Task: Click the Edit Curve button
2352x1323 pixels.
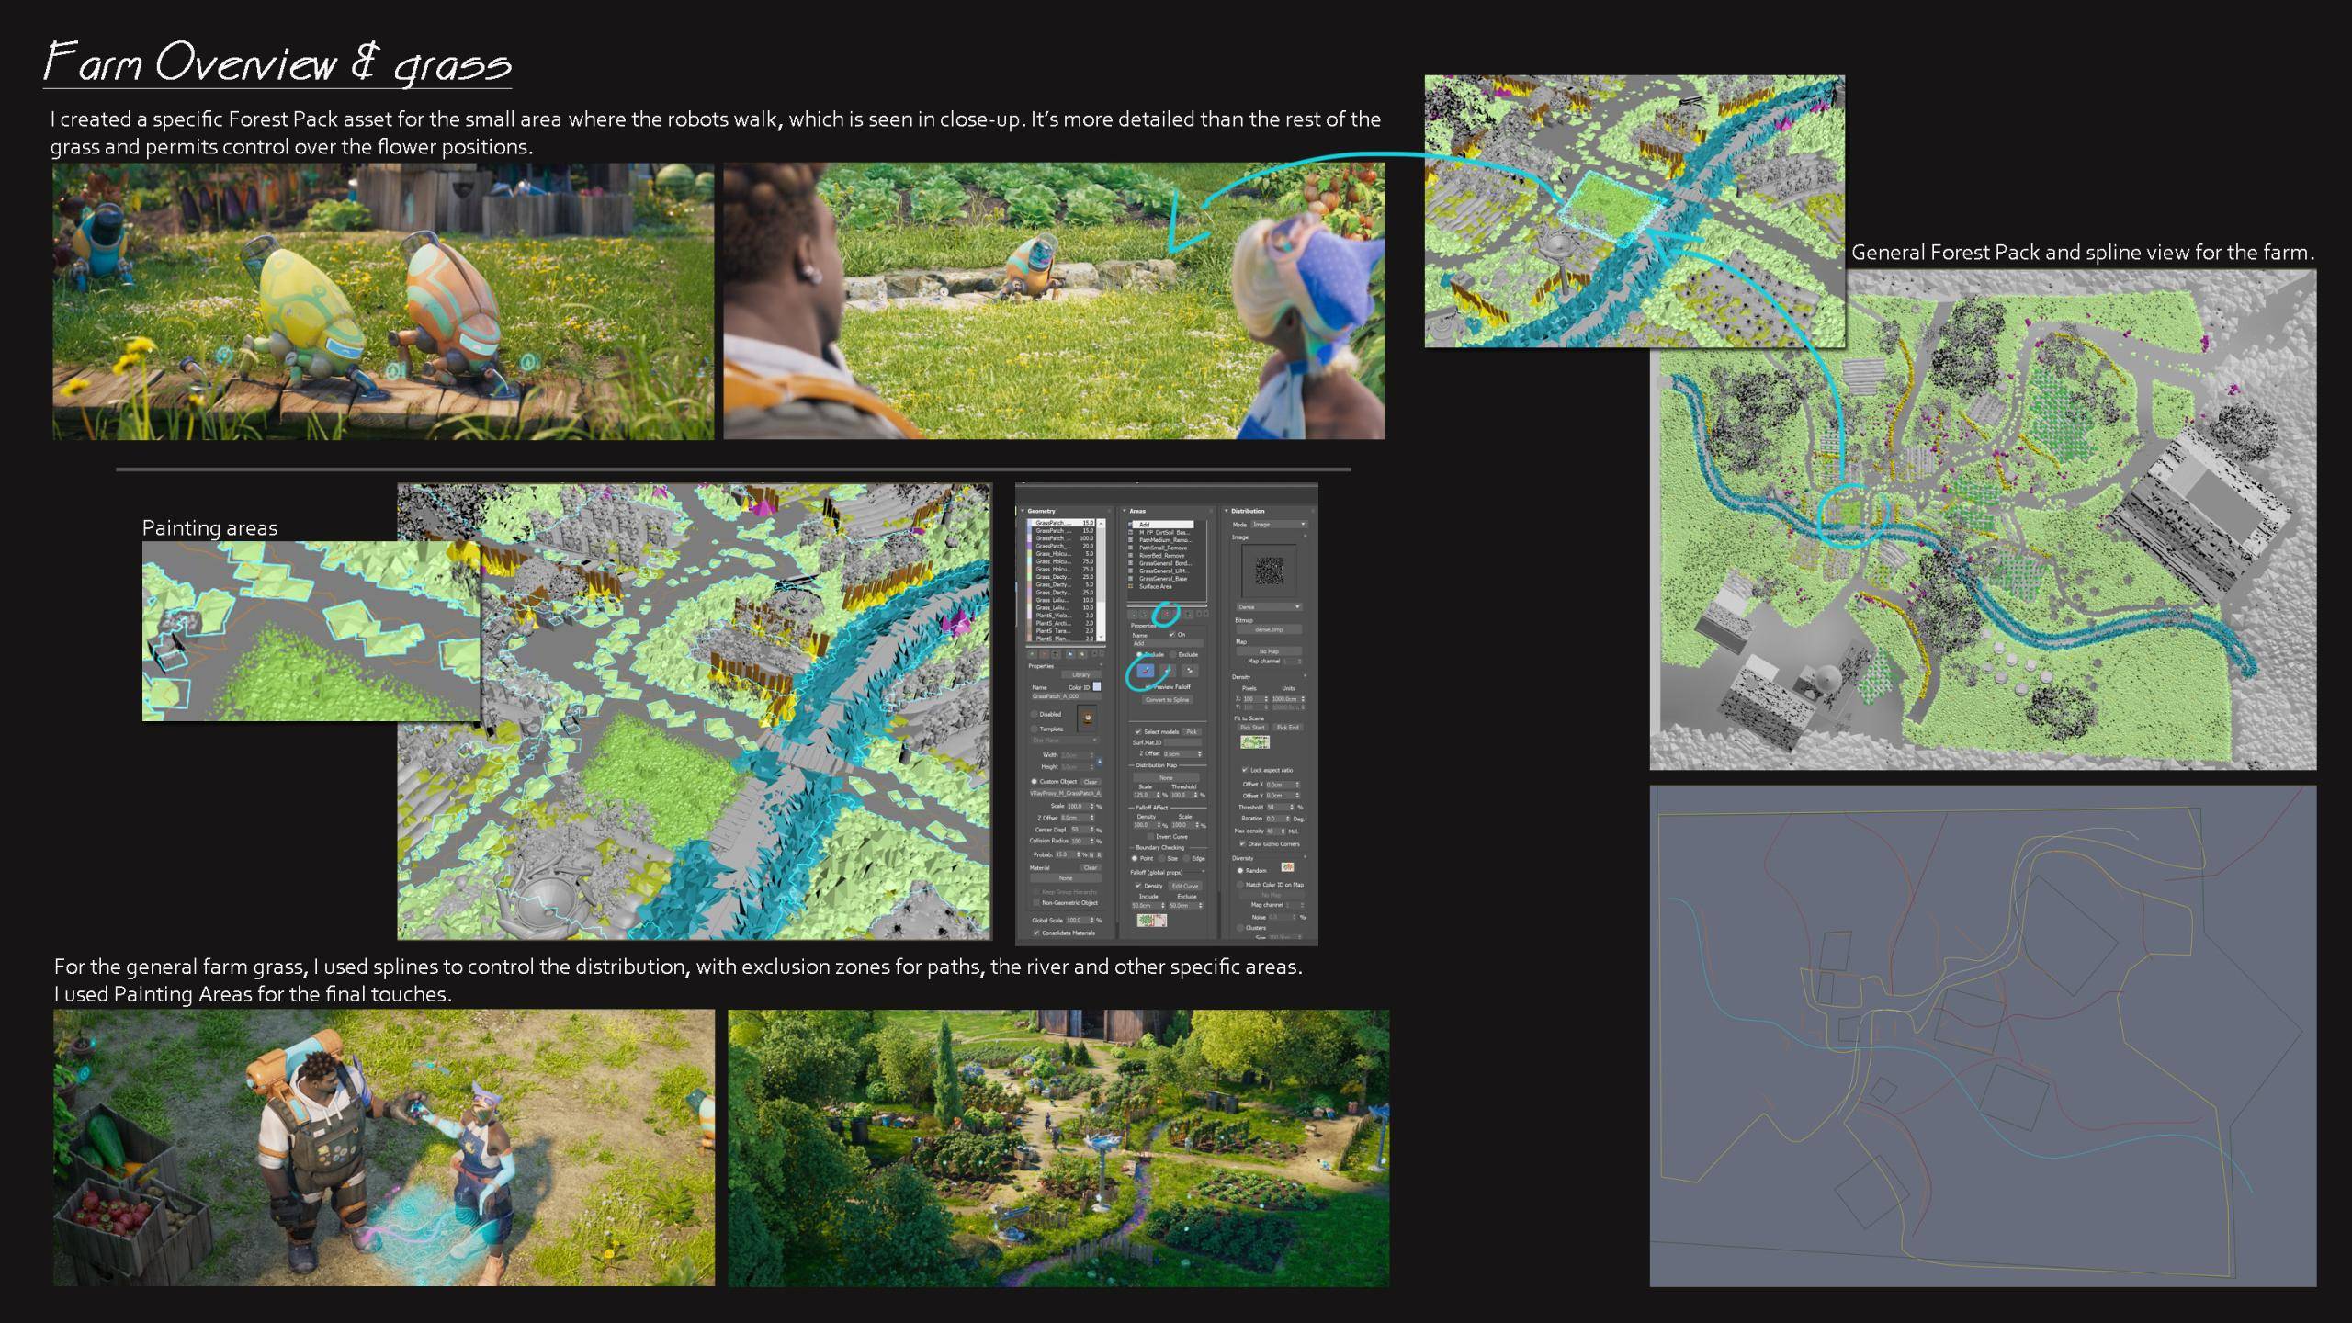Action: pyautogui.click(x=1185, y=886)
